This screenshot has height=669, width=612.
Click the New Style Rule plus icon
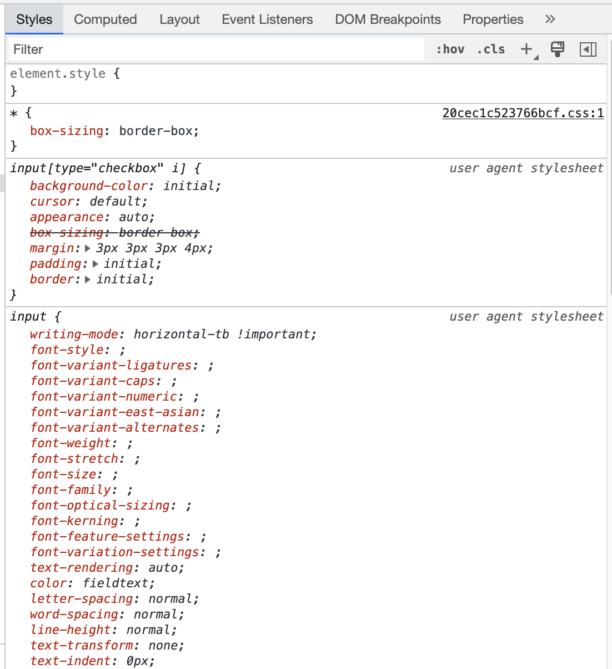[526, 49]
